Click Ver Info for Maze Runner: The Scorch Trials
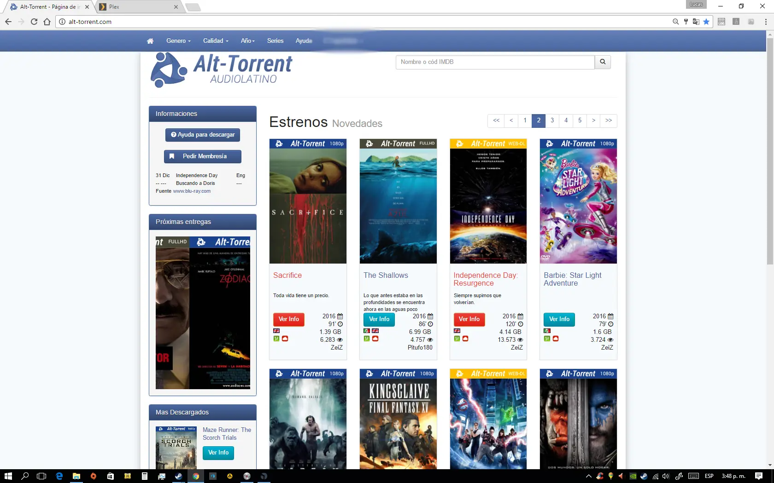 pos(218,453)
